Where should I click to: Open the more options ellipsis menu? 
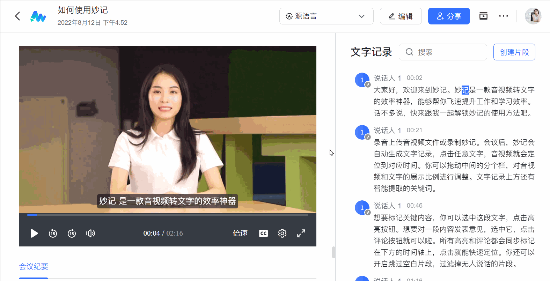point(503,16)
